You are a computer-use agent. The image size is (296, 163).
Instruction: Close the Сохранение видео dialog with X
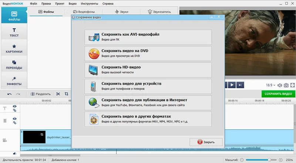(219, 17)
